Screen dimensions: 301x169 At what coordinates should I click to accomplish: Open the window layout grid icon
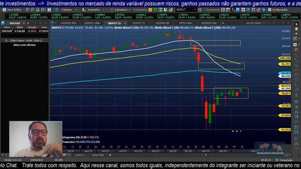(49, 9)
